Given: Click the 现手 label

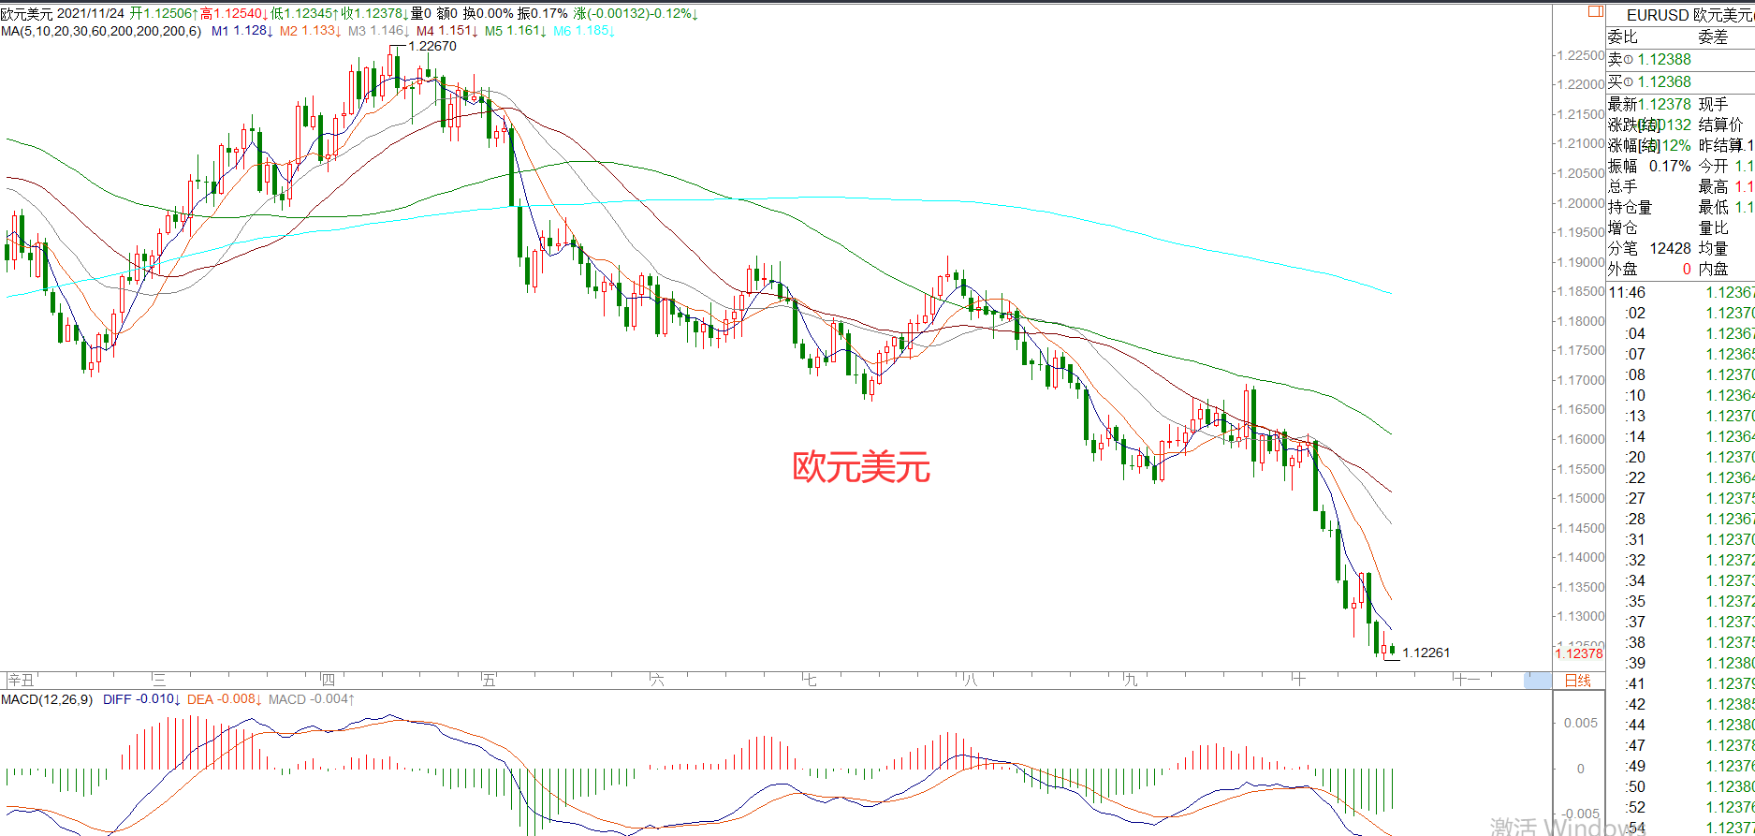Looking at the screenshot, I should (1714, 105).
